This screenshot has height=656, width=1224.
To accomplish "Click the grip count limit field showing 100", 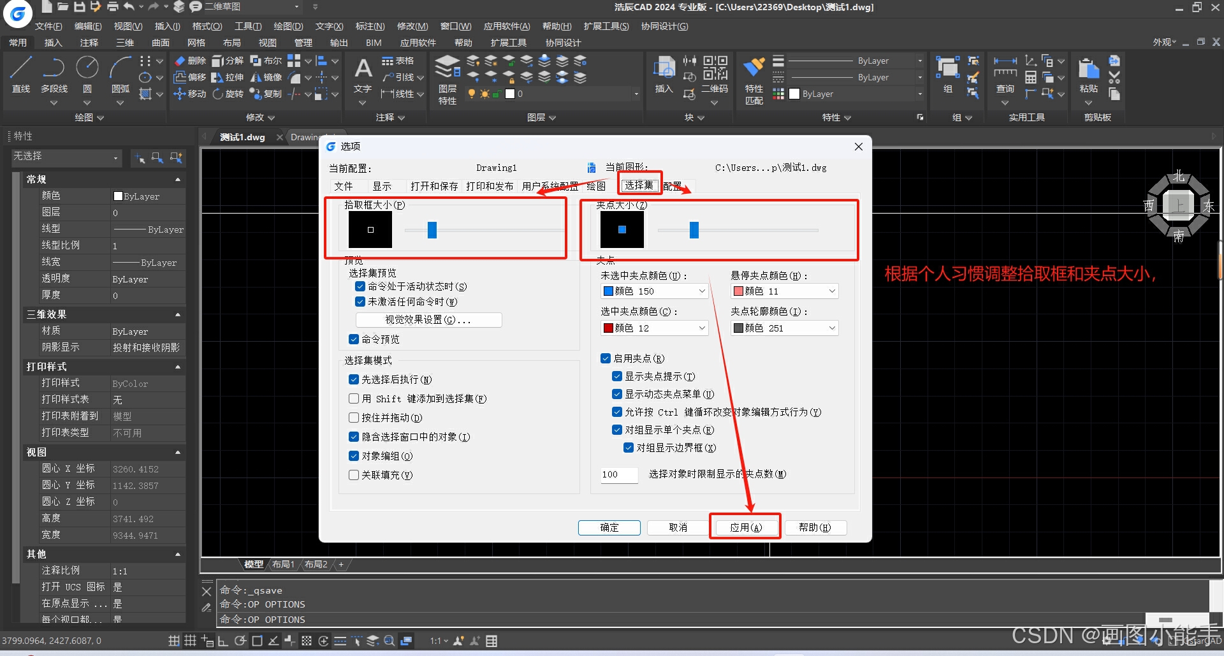I will tap(618, 474).
